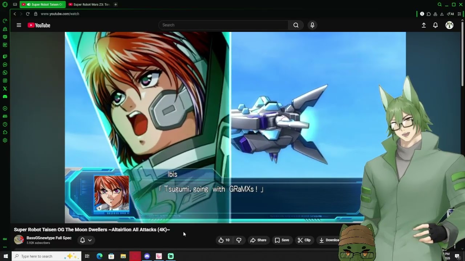Click the Download button under video

[x=329, y=240]
